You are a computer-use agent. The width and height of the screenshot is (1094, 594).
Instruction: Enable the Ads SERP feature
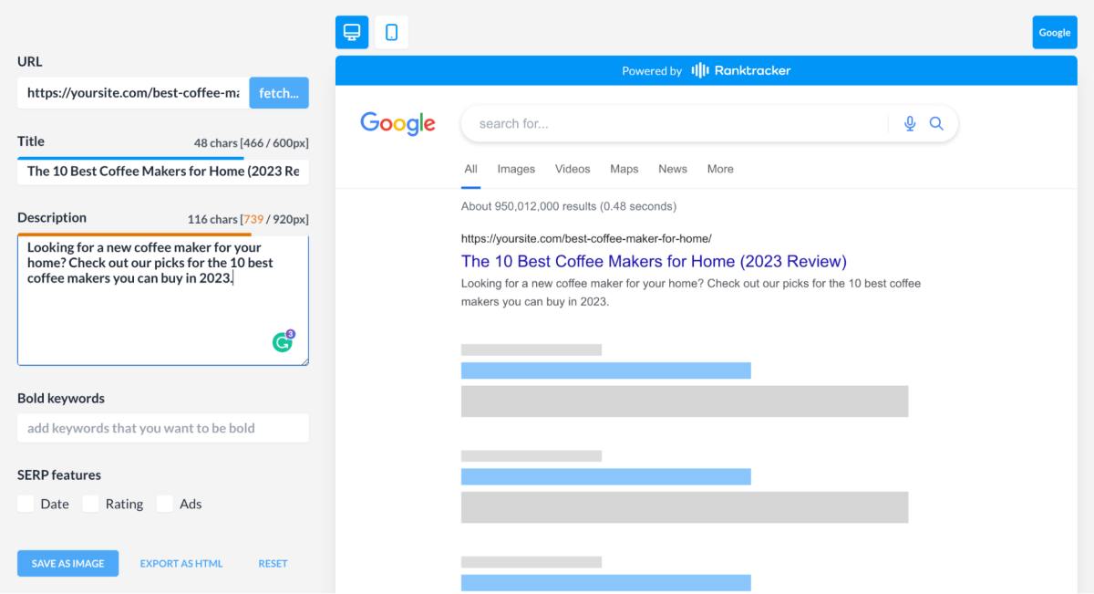(164, 504)
